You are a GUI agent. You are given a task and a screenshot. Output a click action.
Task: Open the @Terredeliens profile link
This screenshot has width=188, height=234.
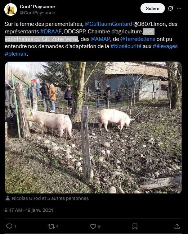pos(138,39)
